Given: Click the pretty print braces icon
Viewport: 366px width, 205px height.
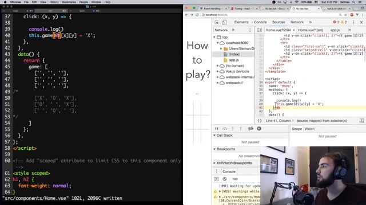Looking at the screenshot, I should (x=259, y=121).
